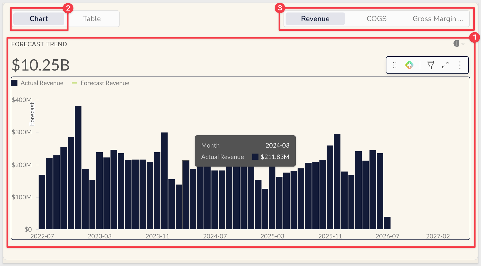
Task: Click the Forecast Revenue legend label
Action: click(105, 83)
